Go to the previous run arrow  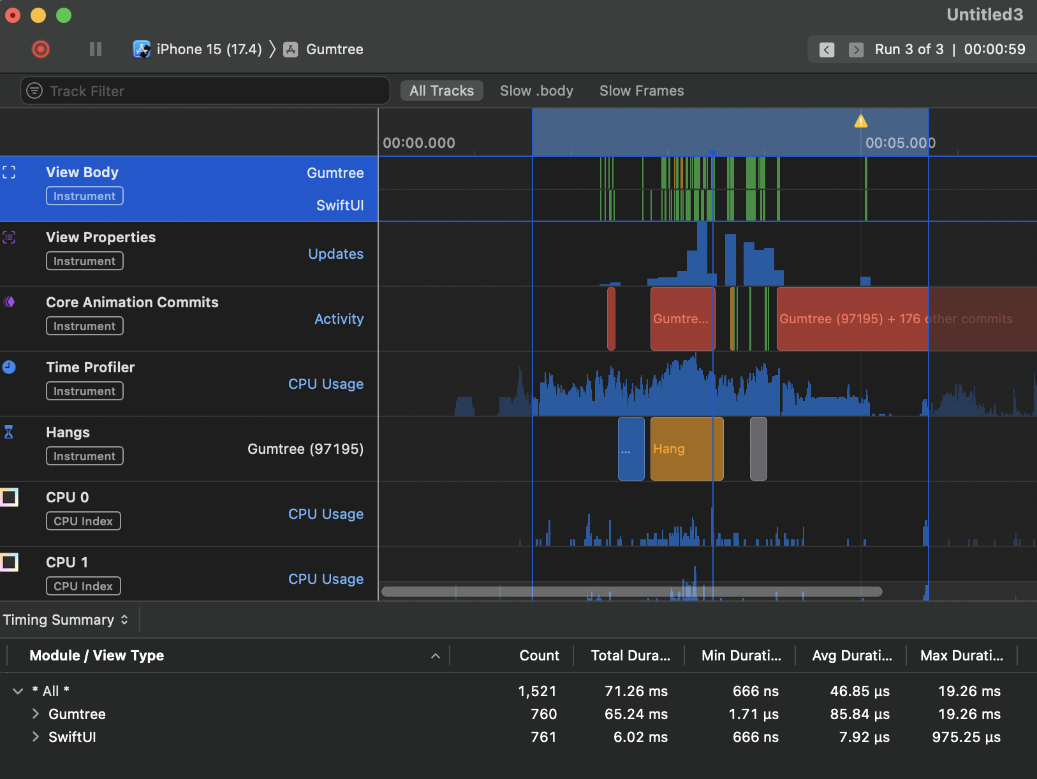[827, 50]
